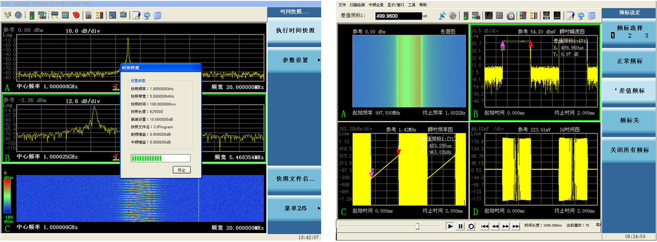The image size is (657, 242).
Task: Click the networked computer icon in left toolbar
Action: coord(147,15)
